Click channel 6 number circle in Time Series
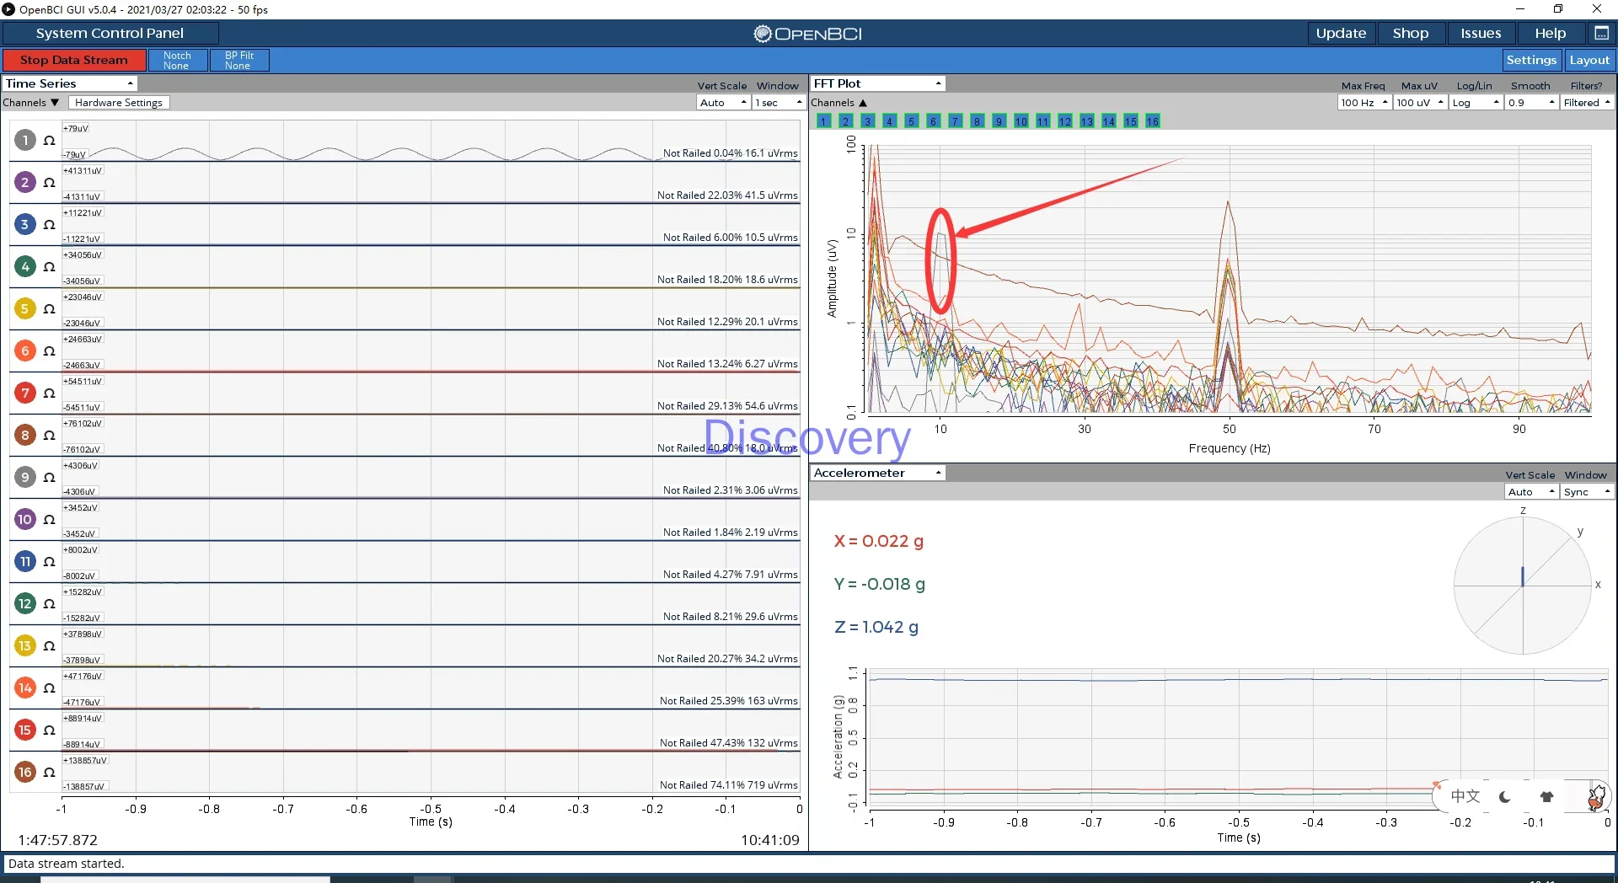 25,351
